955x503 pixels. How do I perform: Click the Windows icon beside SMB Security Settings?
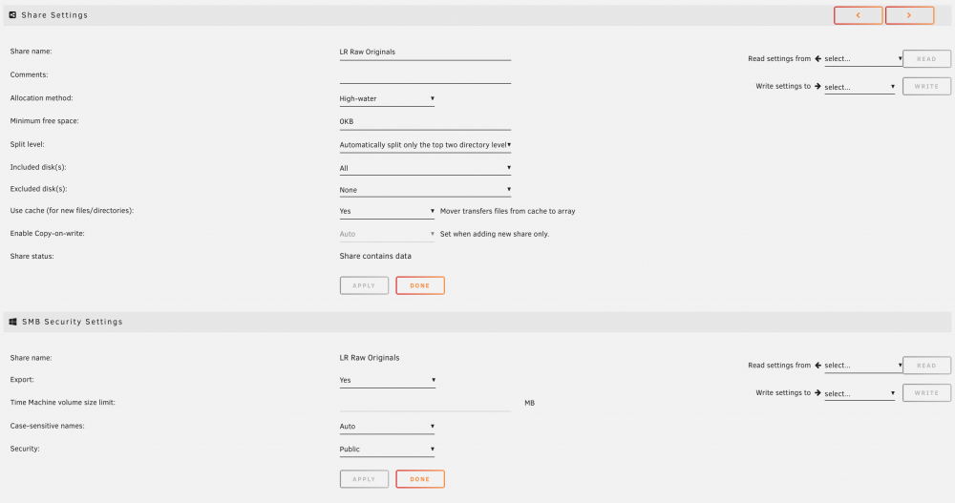click(x=12, y=322)
